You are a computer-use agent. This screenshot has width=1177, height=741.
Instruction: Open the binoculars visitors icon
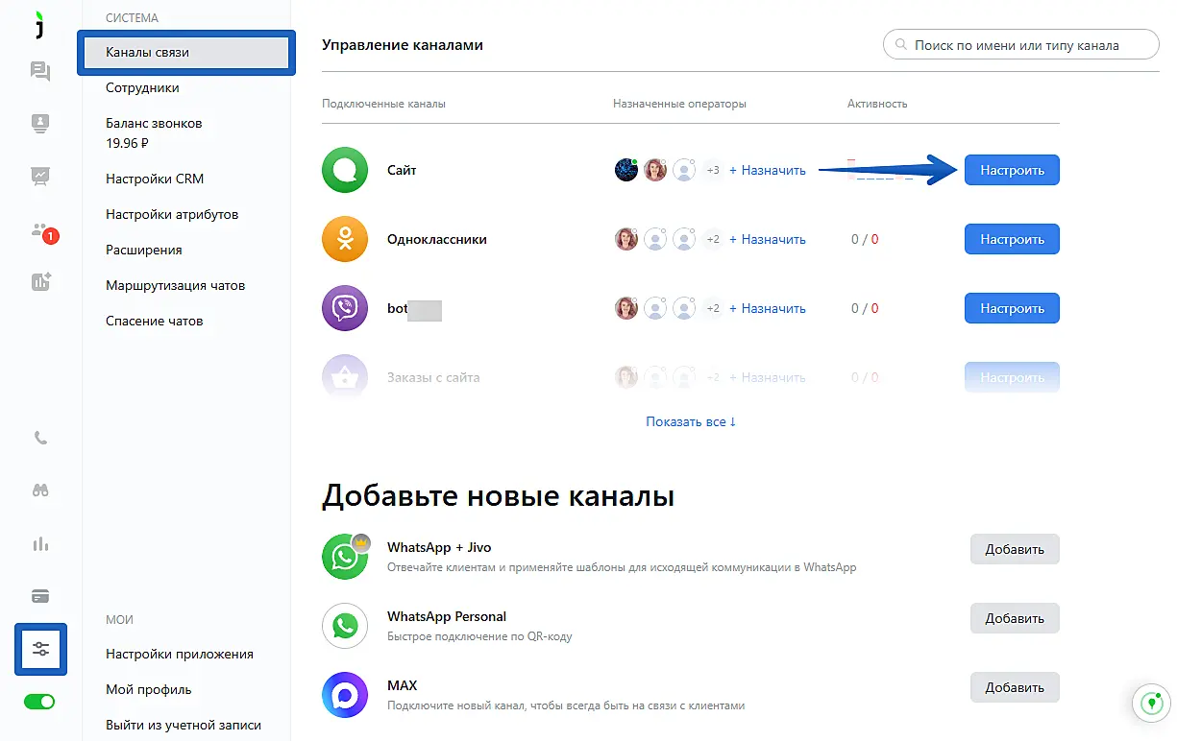pyautogui.click(x=40, y=490)
